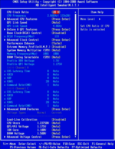Image resolution: width=115 pixels, height=149 pixels.
Task: Click the CPU Vcore 1.23750V normal value
Action: [43, 123]
